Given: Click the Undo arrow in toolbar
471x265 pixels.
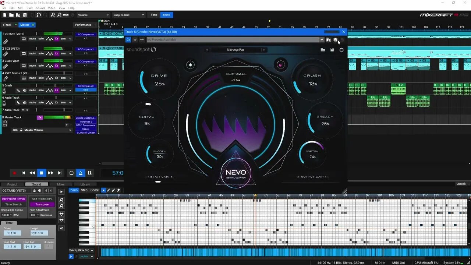Looking at the screenshot, I should pyautogui.click(x=39, y=15).
